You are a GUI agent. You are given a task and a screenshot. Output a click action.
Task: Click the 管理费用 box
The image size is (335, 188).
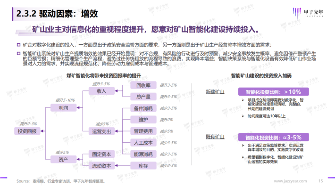(143, 131)
